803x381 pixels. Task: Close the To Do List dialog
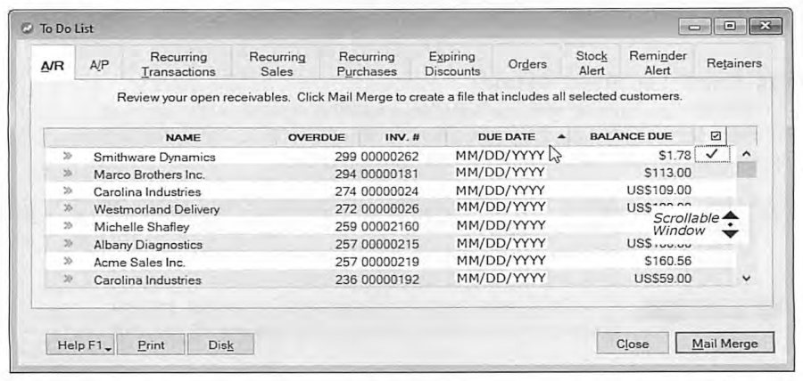pyautogui.click(x=633, y=344)
